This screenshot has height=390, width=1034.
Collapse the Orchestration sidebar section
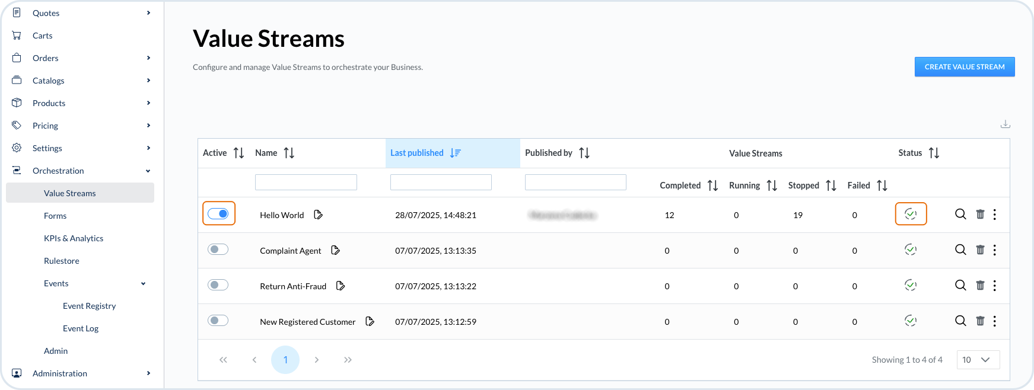[148, 171]
